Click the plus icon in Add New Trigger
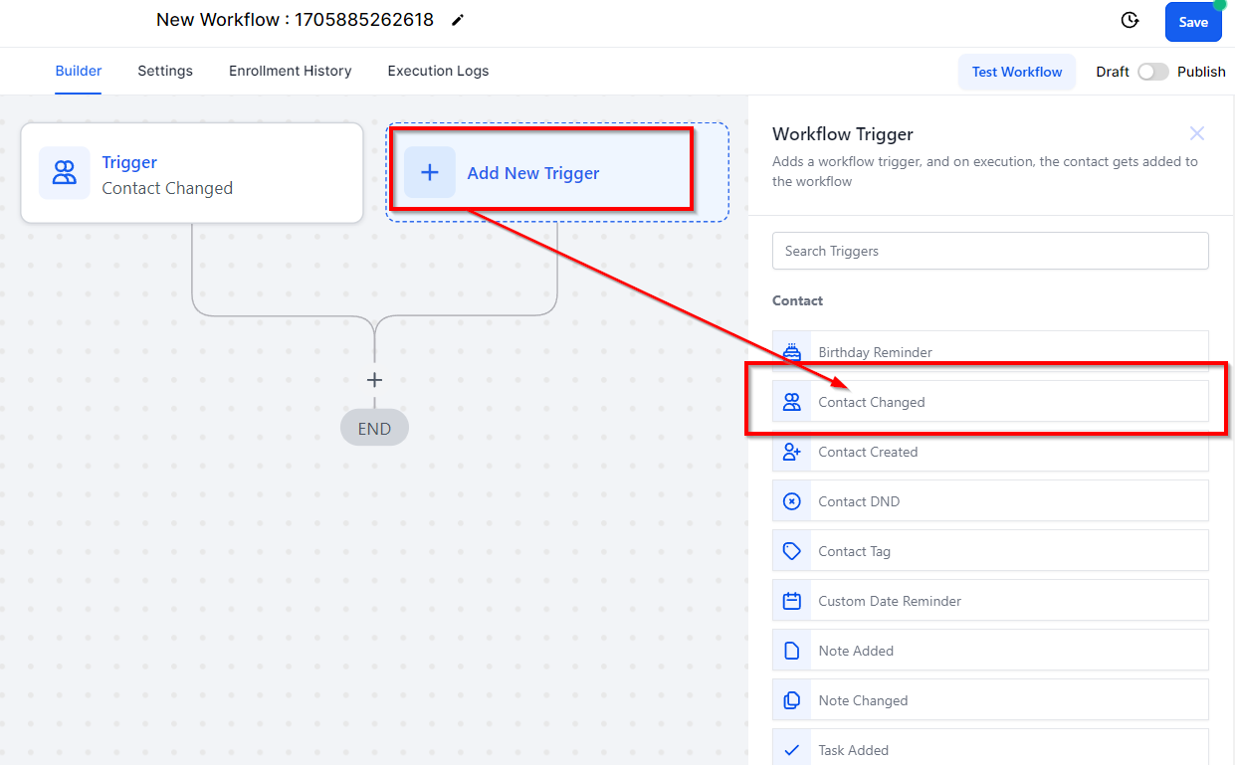This screenshot has height=765, width=1235. [x=430, y=173]
